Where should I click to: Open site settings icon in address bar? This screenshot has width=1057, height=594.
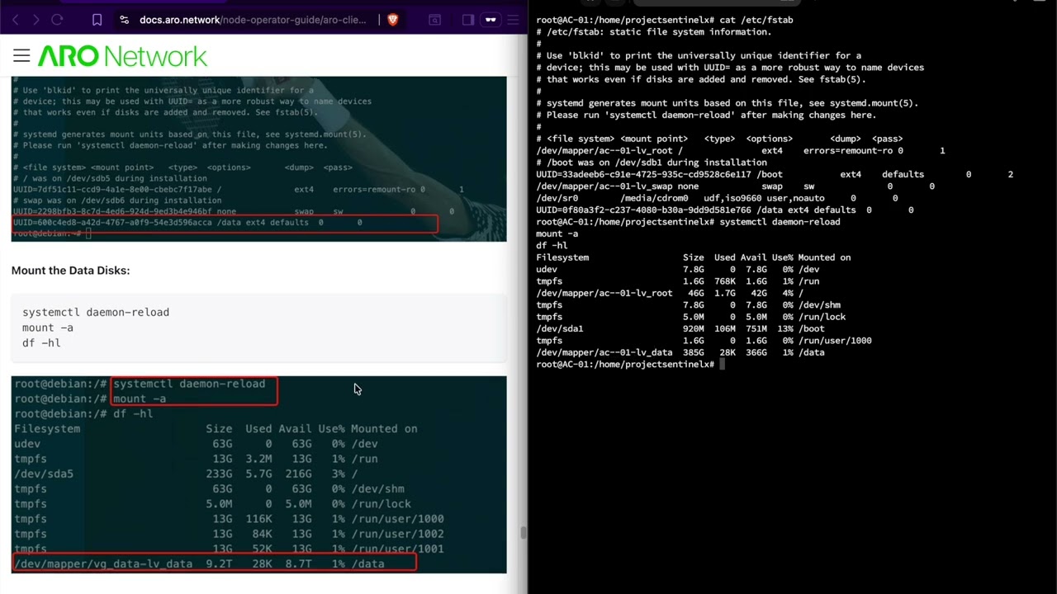pyautogui.click(x=124, y=20)
